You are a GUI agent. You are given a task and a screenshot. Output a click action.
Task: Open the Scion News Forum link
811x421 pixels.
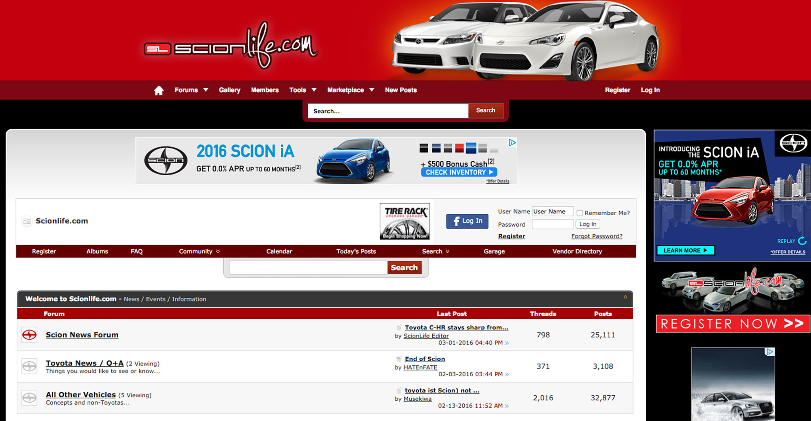(82, 335)
